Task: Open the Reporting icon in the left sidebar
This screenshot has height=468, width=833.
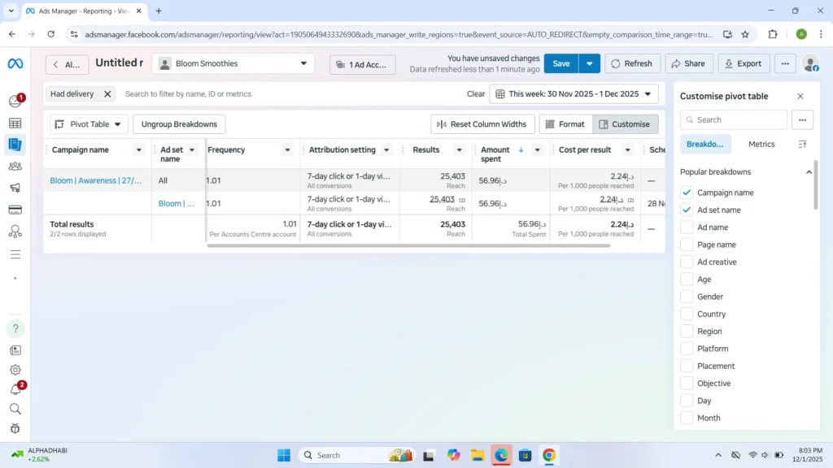Action: pos(15,145)
